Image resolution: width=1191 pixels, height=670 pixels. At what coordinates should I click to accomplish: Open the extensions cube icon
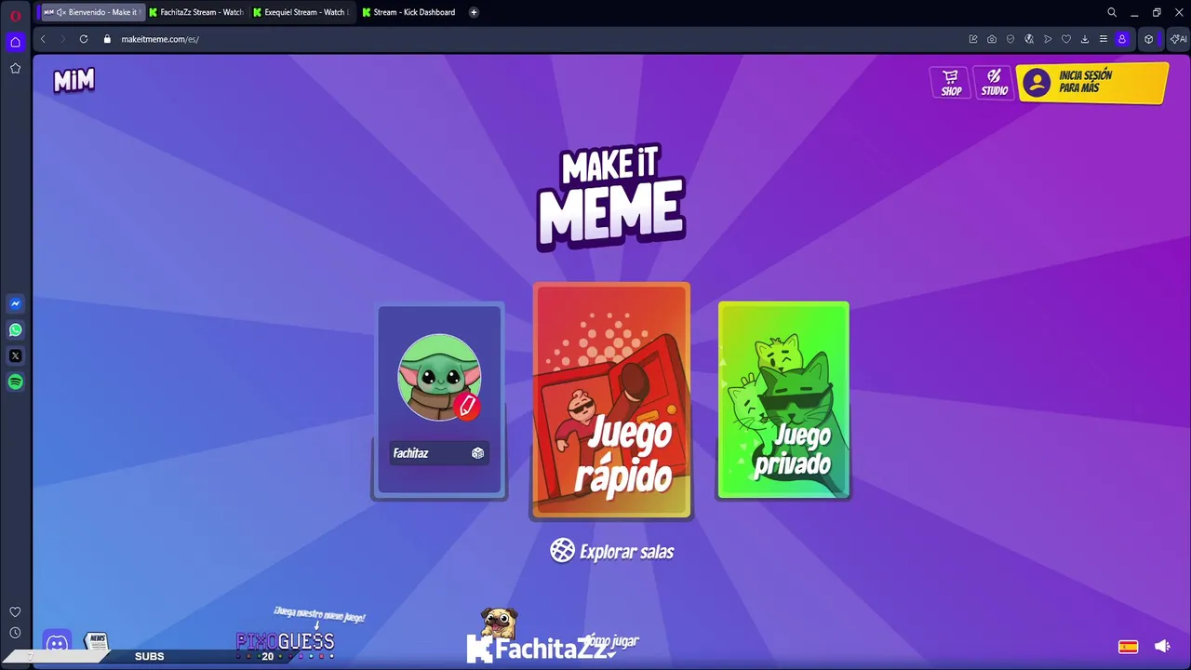pos(1149,39)
